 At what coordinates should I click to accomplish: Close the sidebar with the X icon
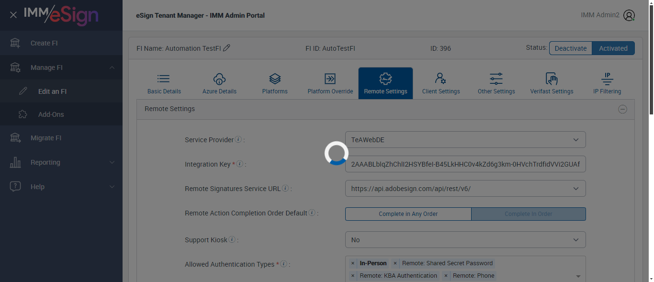[x=13, y=15]
